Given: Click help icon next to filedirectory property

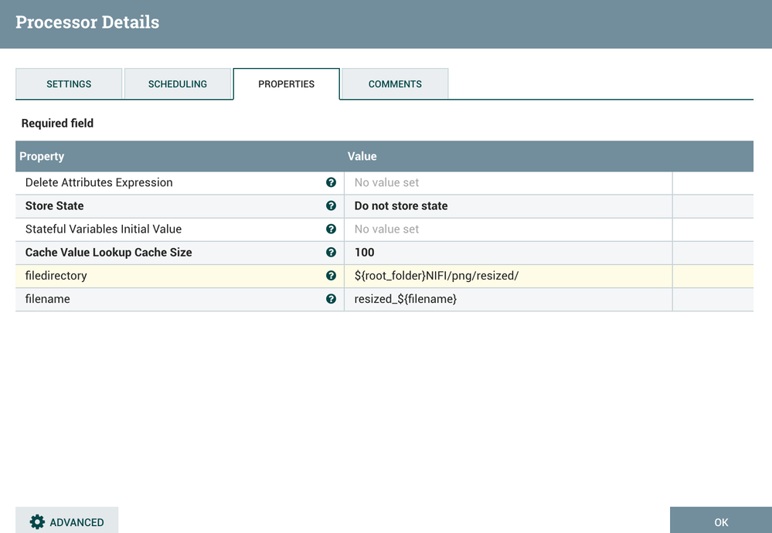Looking at the screenshot, I should pos(331,275).
